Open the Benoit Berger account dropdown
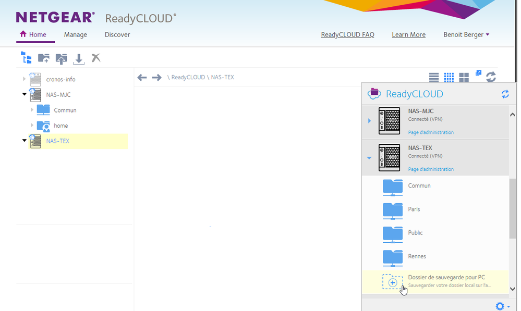Screen dimensions: 521x311 466,35
